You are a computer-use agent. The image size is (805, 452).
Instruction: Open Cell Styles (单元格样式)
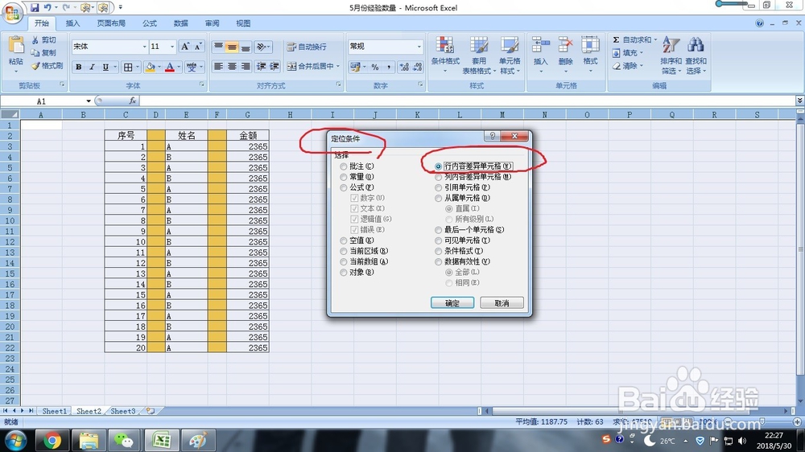point(510,55)
